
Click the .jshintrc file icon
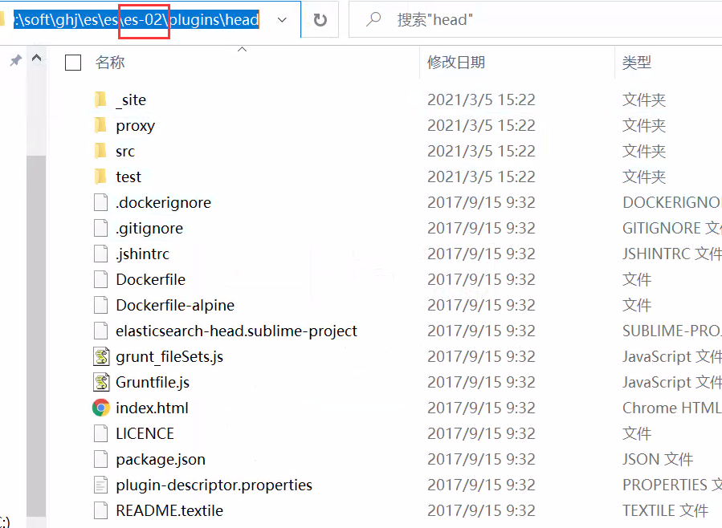click(x=101, y=254)
